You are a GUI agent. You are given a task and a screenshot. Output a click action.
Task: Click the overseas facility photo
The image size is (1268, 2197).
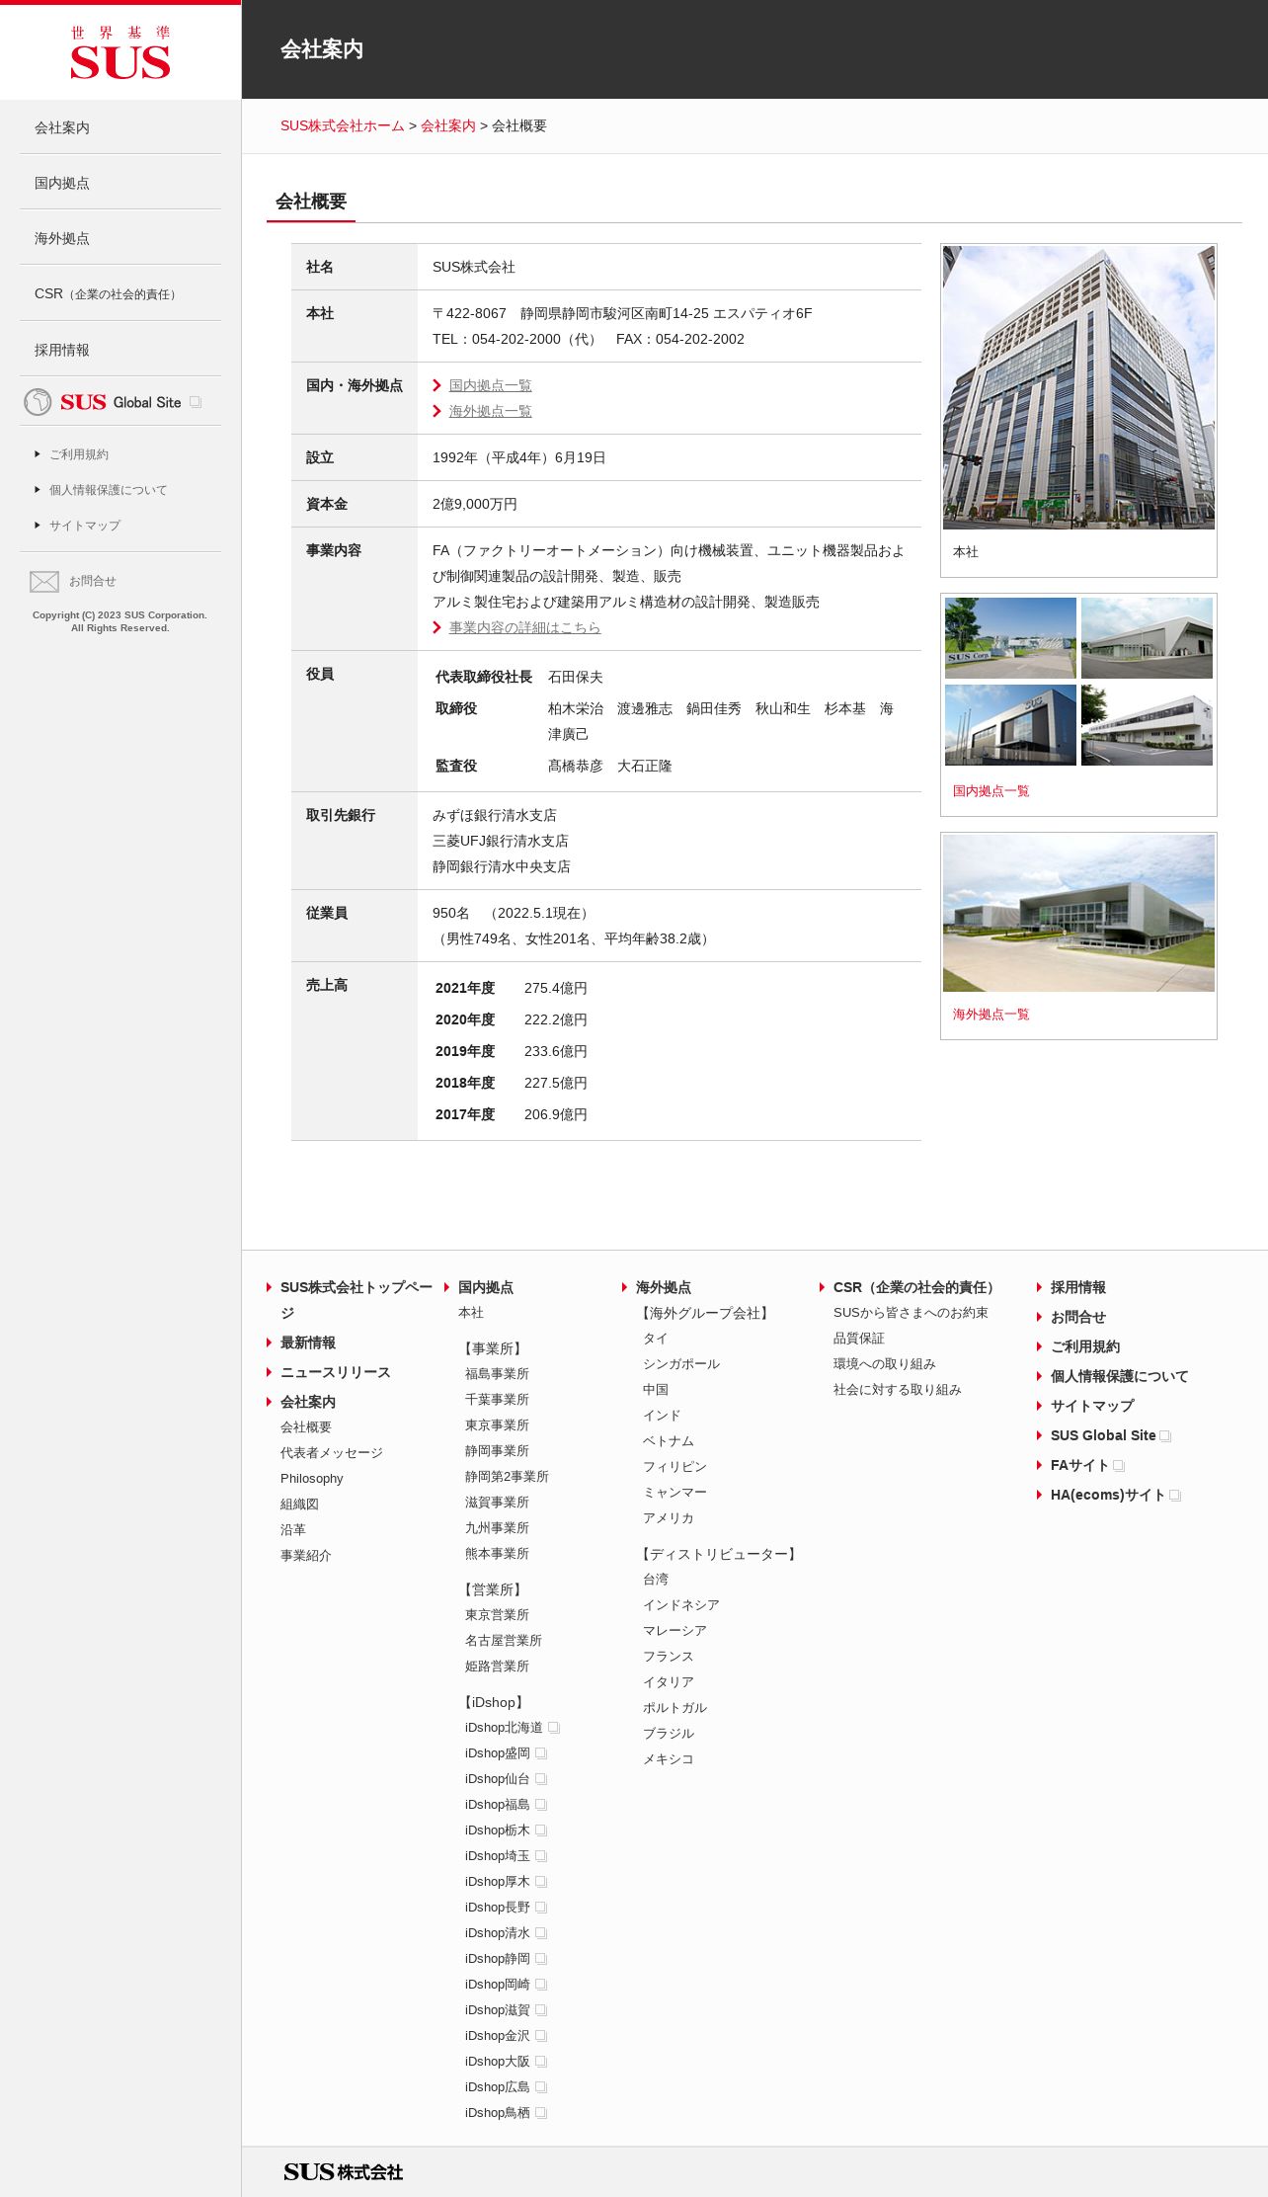point(1078,913)
